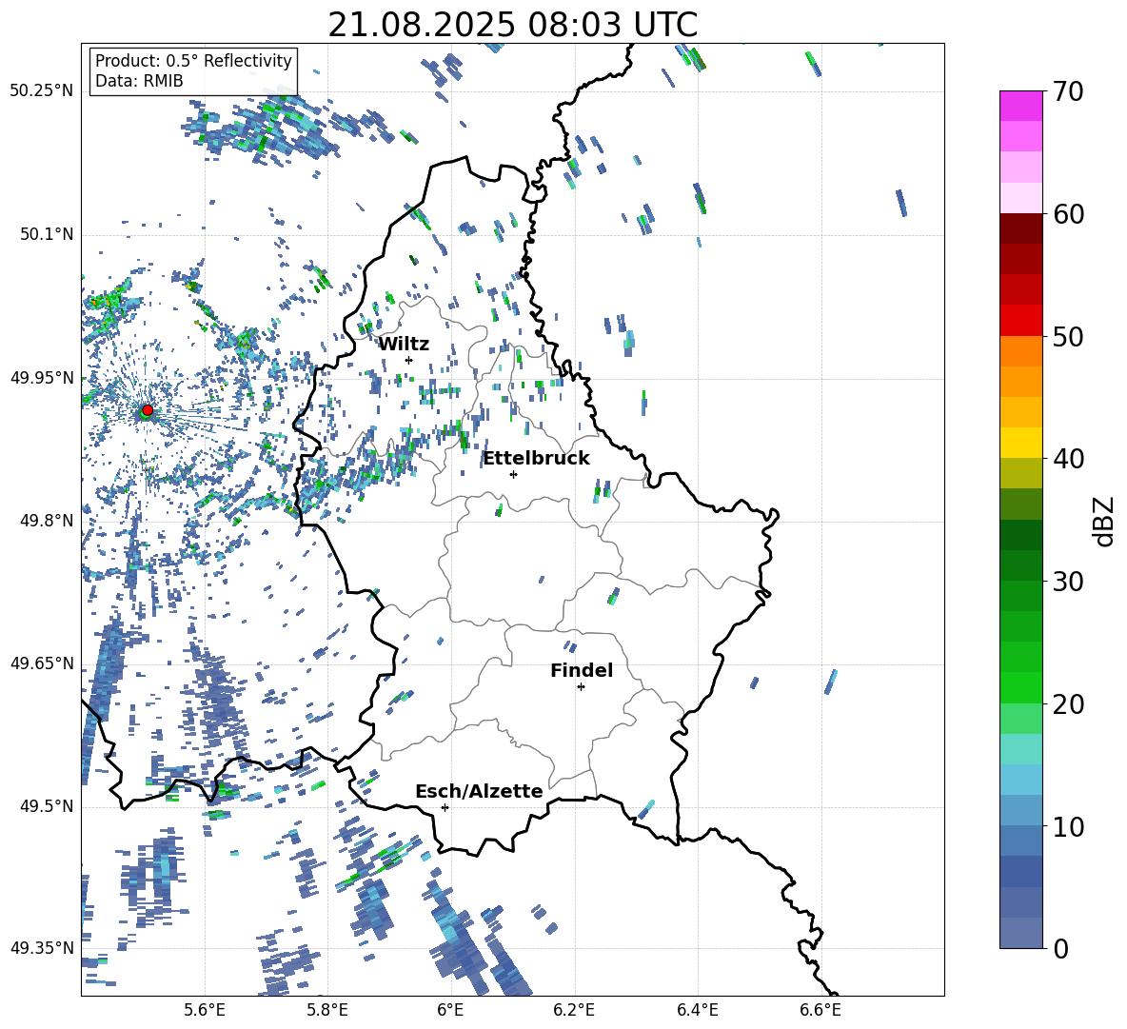
Task: Click the 49.5°N latitude label
Action: pos(46,806)
